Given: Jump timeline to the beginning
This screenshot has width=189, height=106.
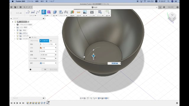Looking at the screenshot, I should 12,103.
